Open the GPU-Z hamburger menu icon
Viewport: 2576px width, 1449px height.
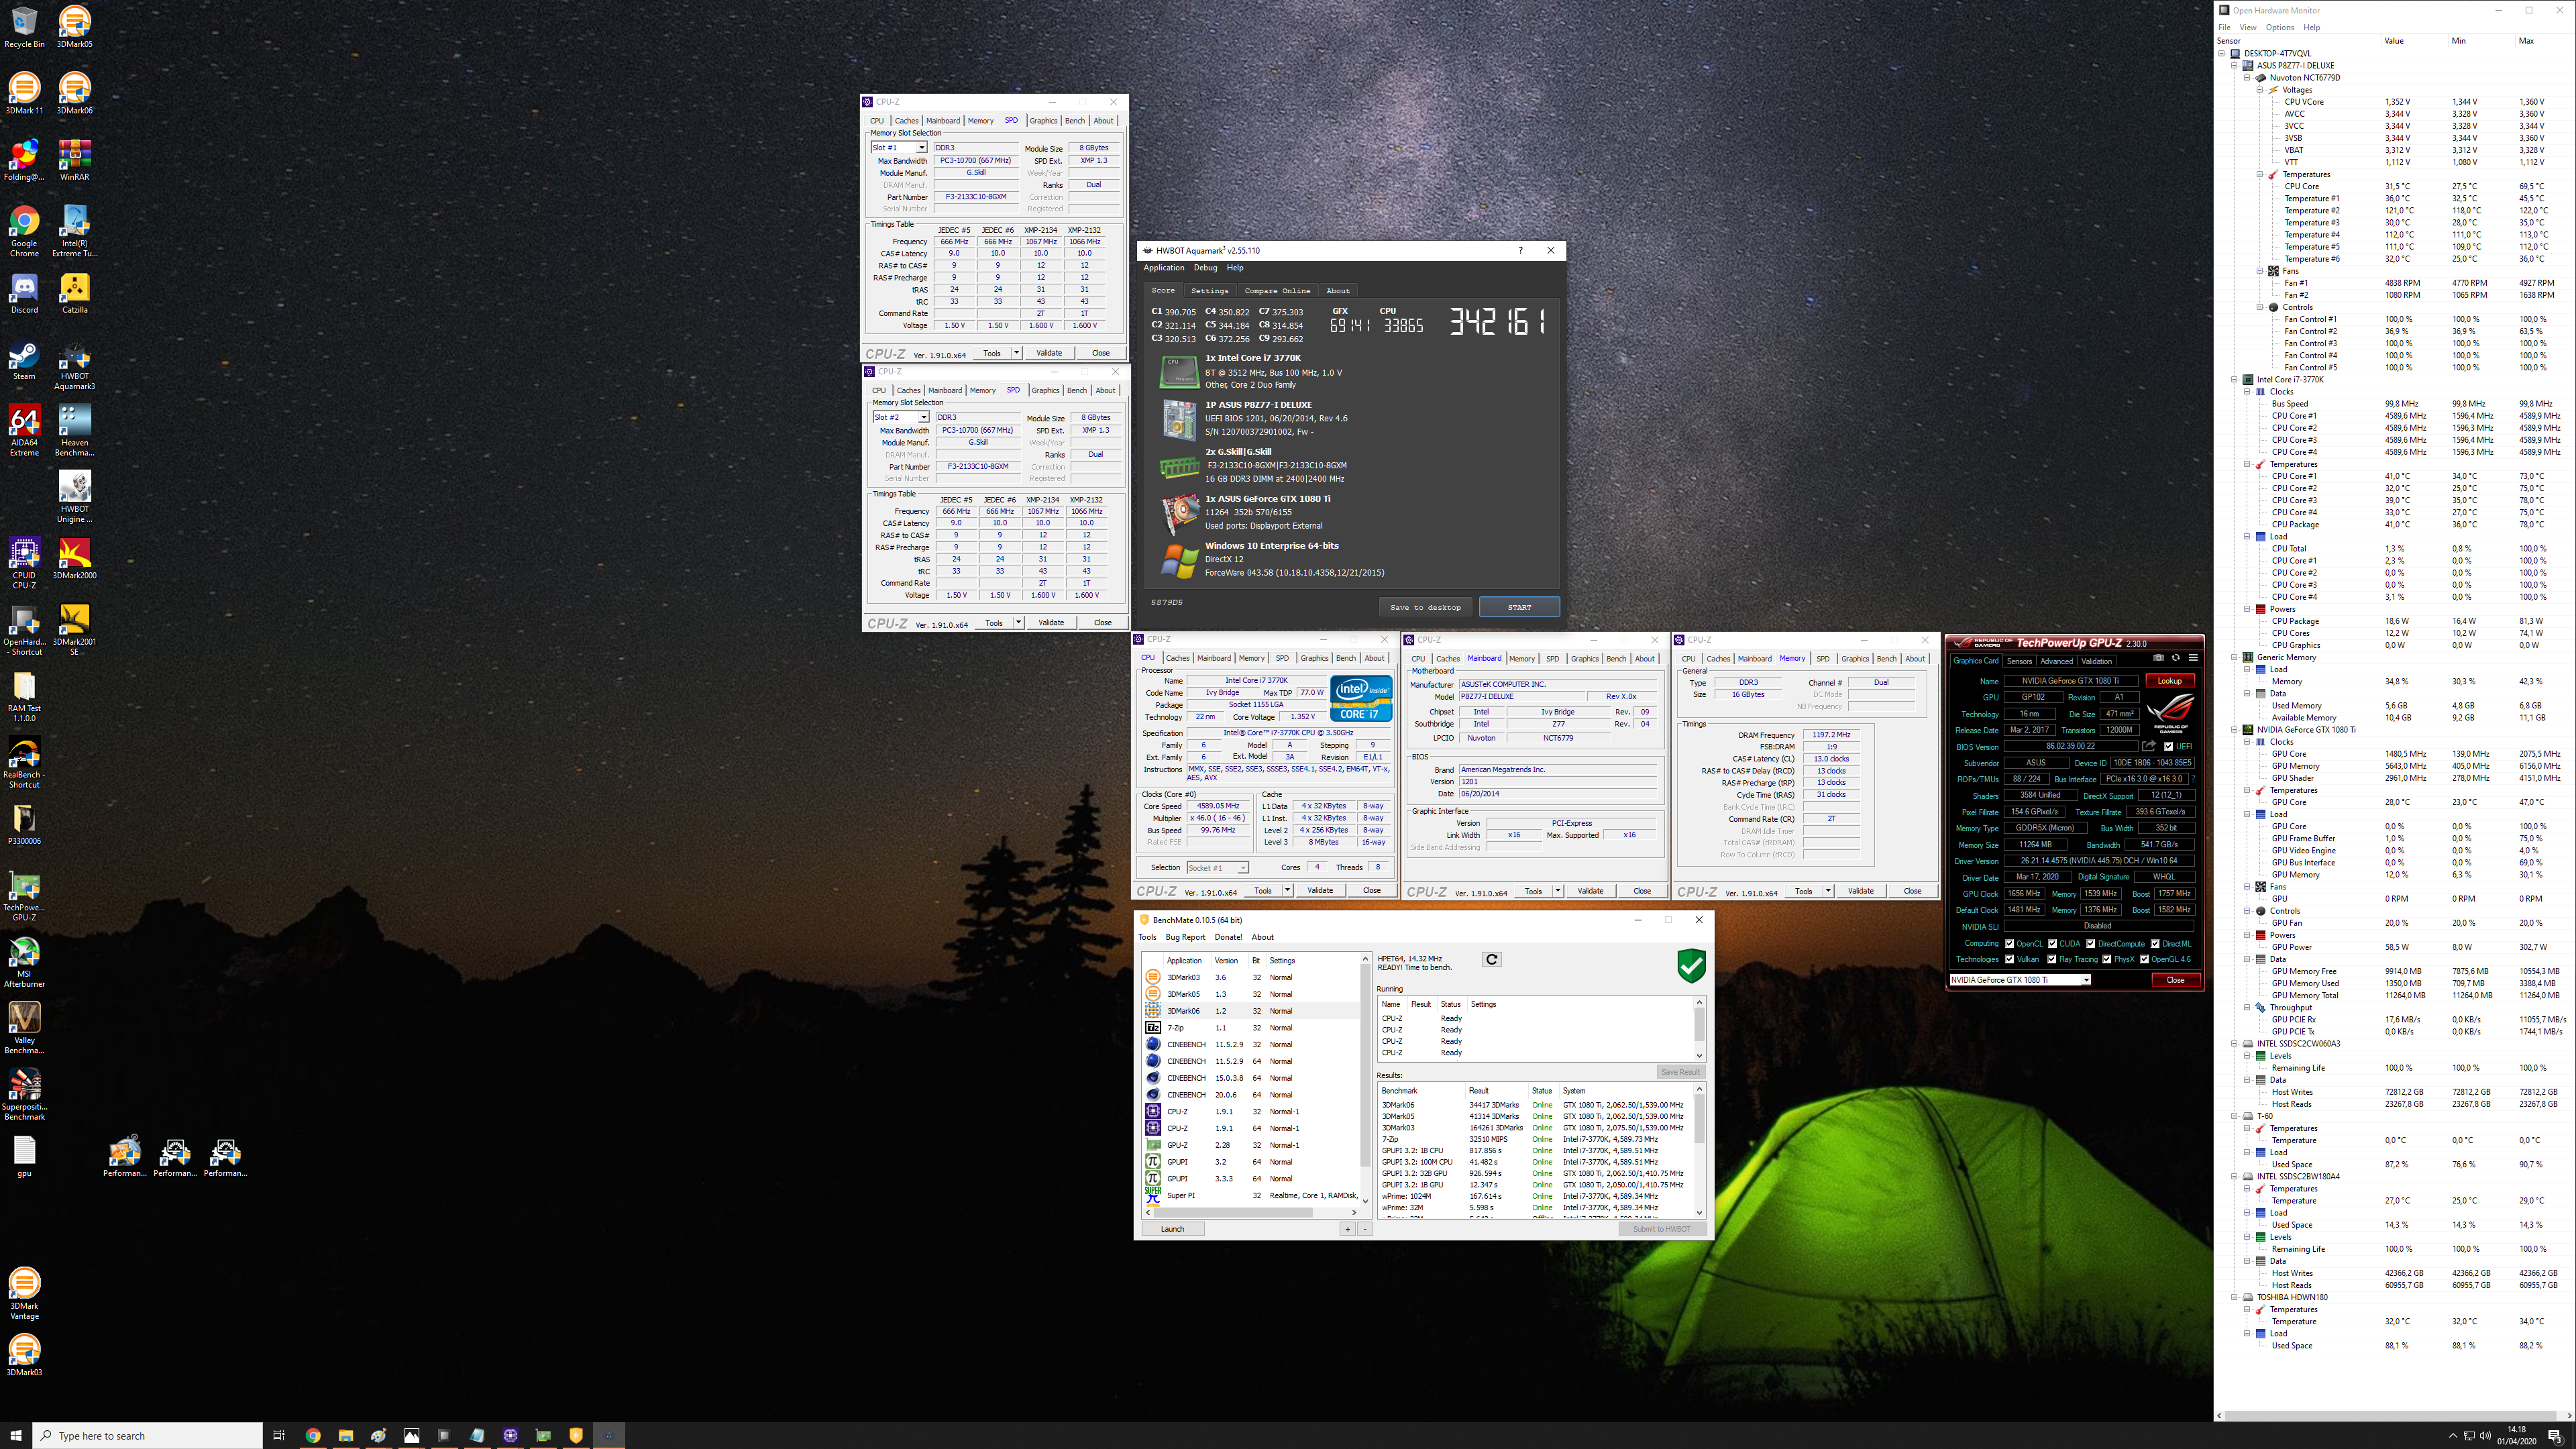point(2193,658)
